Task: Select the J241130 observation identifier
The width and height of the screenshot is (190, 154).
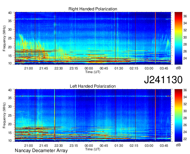Action: click(163, 80)
